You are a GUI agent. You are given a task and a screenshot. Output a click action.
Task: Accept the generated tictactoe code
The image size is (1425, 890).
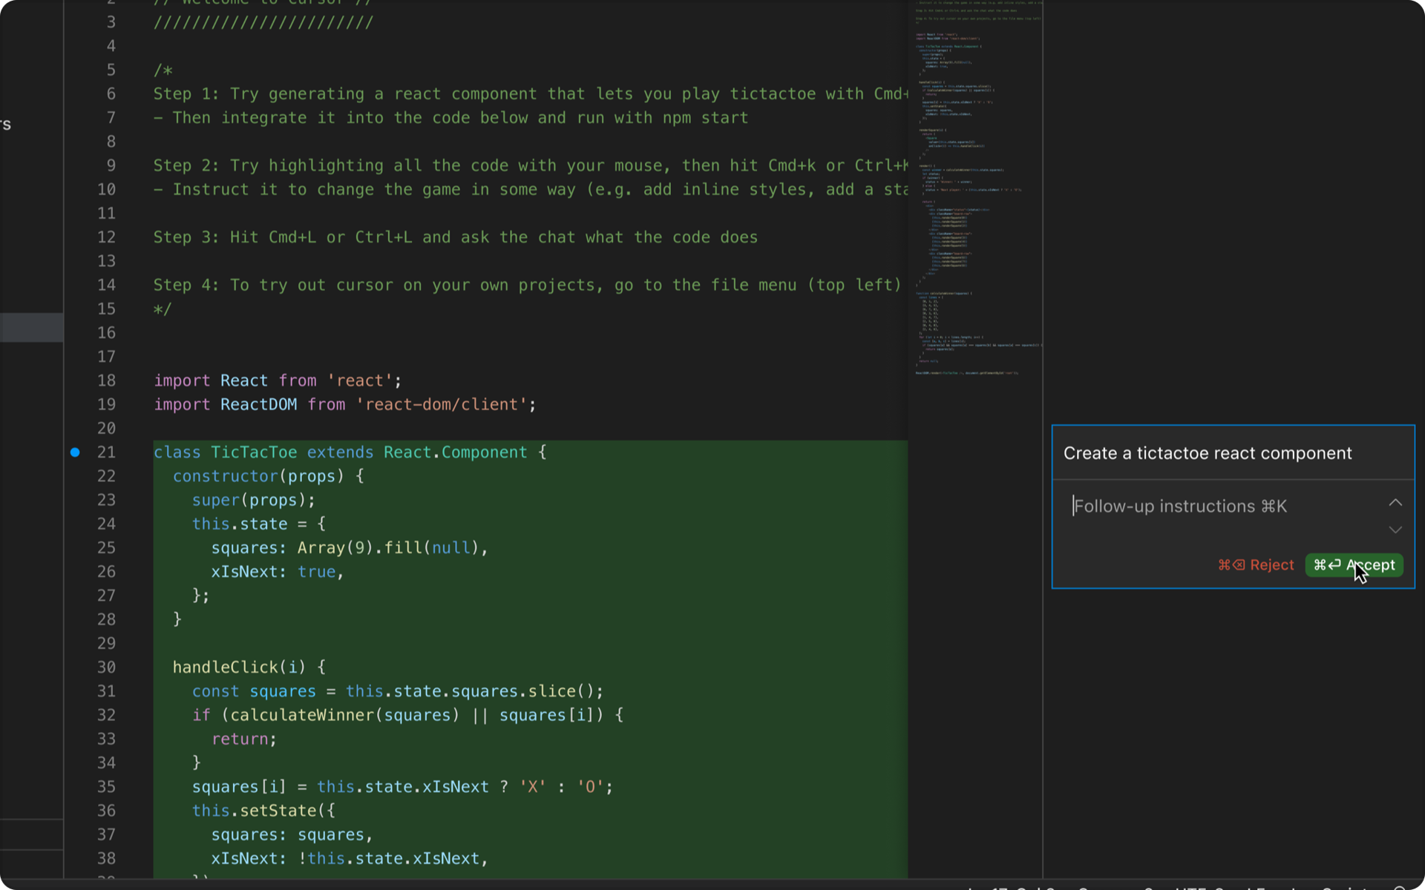point(1354,565)
